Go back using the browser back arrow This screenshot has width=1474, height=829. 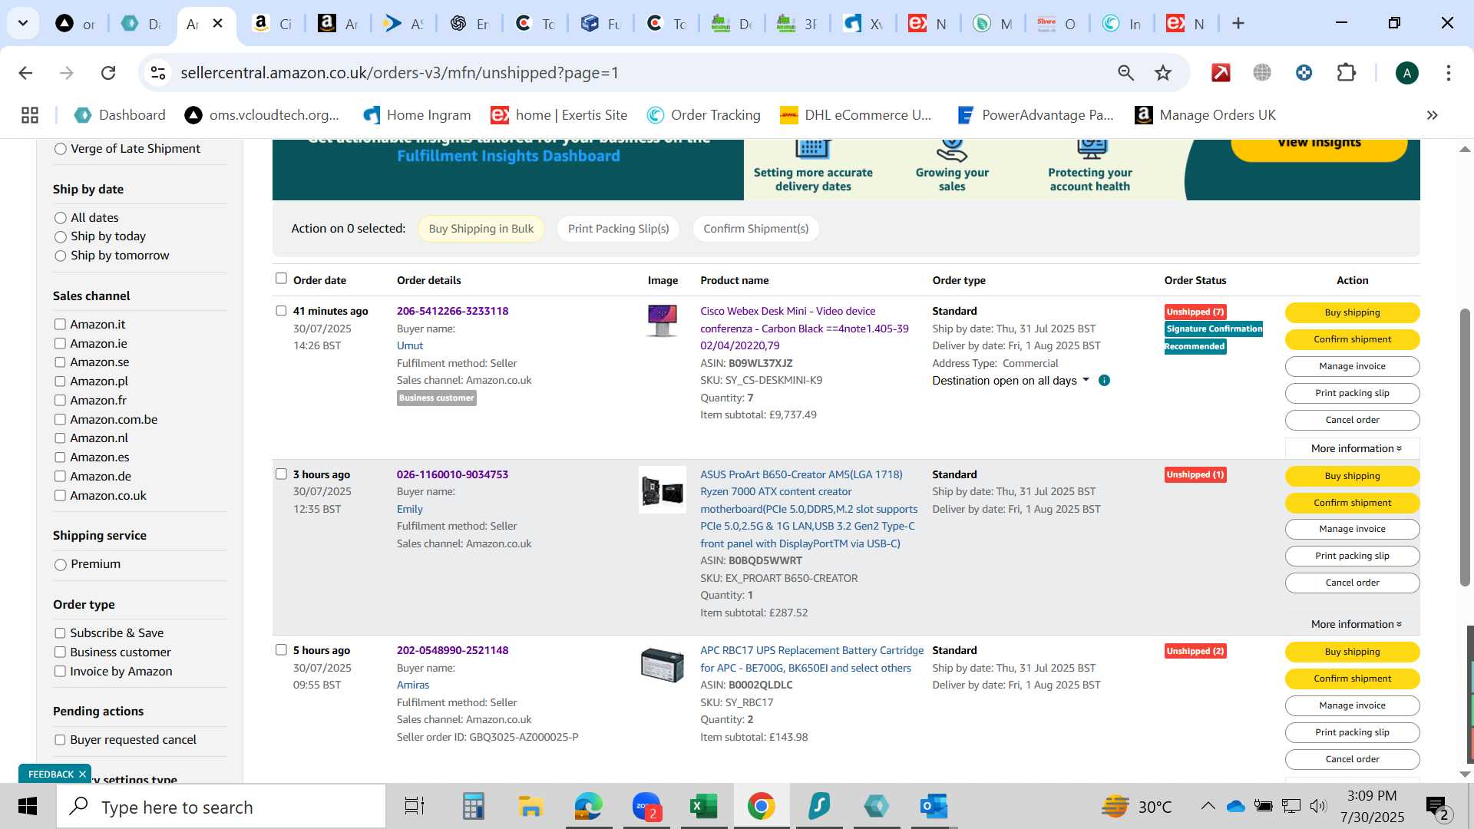point(25,73)
